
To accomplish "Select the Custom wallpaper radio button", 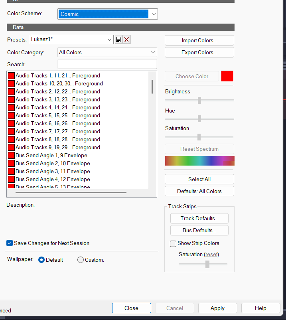I will pos(81,260).
